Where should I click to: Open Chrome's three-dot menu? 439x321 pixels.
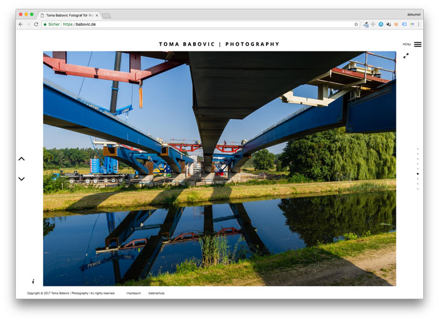pos(418,24)
